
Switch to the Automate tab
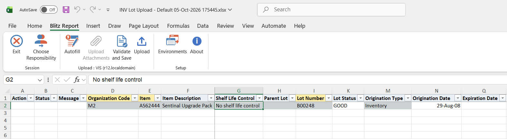tap(274, 26)
